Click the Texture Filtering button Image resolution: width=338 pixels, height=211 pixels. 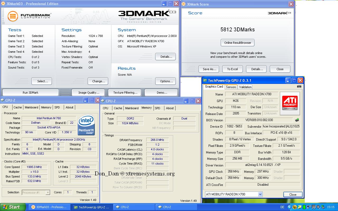coord(125,93)
